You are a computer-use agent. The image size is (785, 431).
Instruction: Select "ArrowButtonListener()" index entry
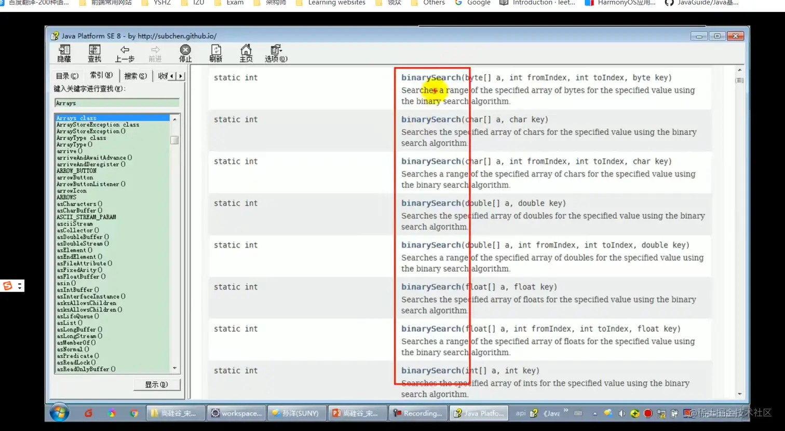(x=91, y=184)
